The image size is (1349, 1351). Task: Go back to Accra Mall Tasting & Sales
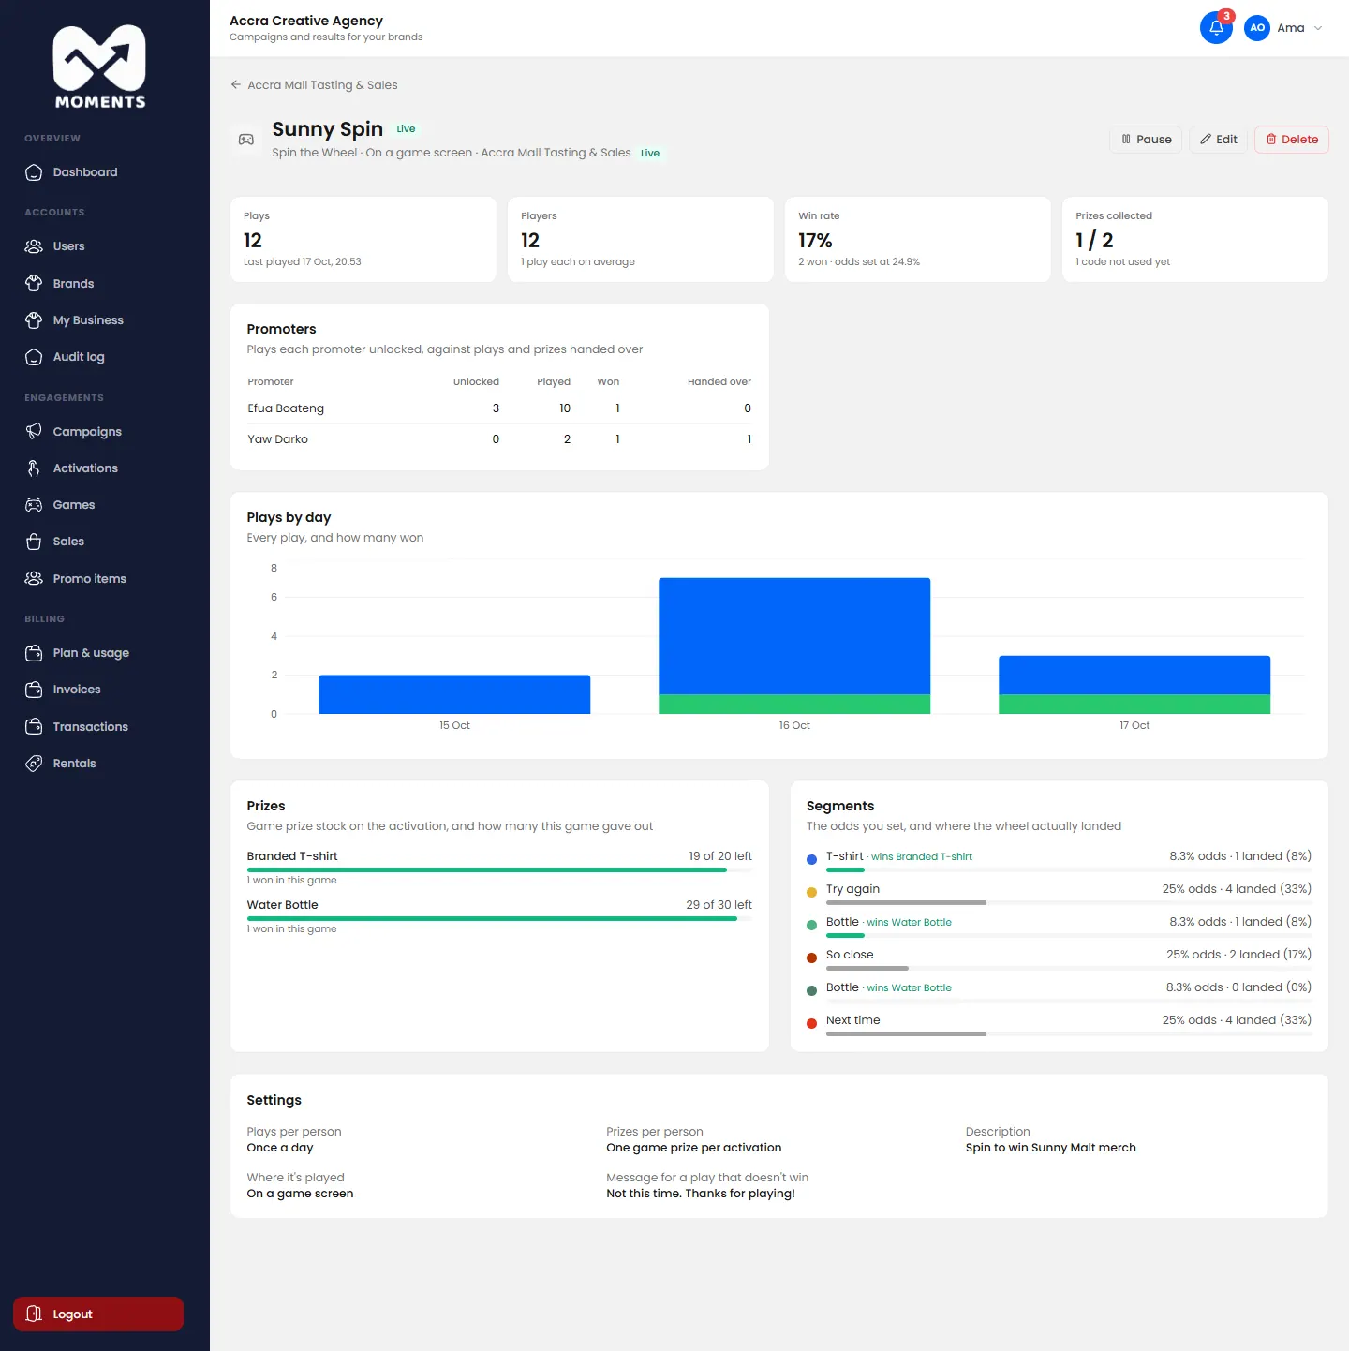click(x=314, y=85)
